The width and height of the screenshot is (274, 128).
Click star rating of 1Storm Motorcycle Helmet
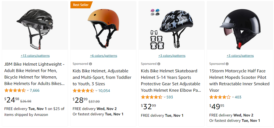point(220,97)
